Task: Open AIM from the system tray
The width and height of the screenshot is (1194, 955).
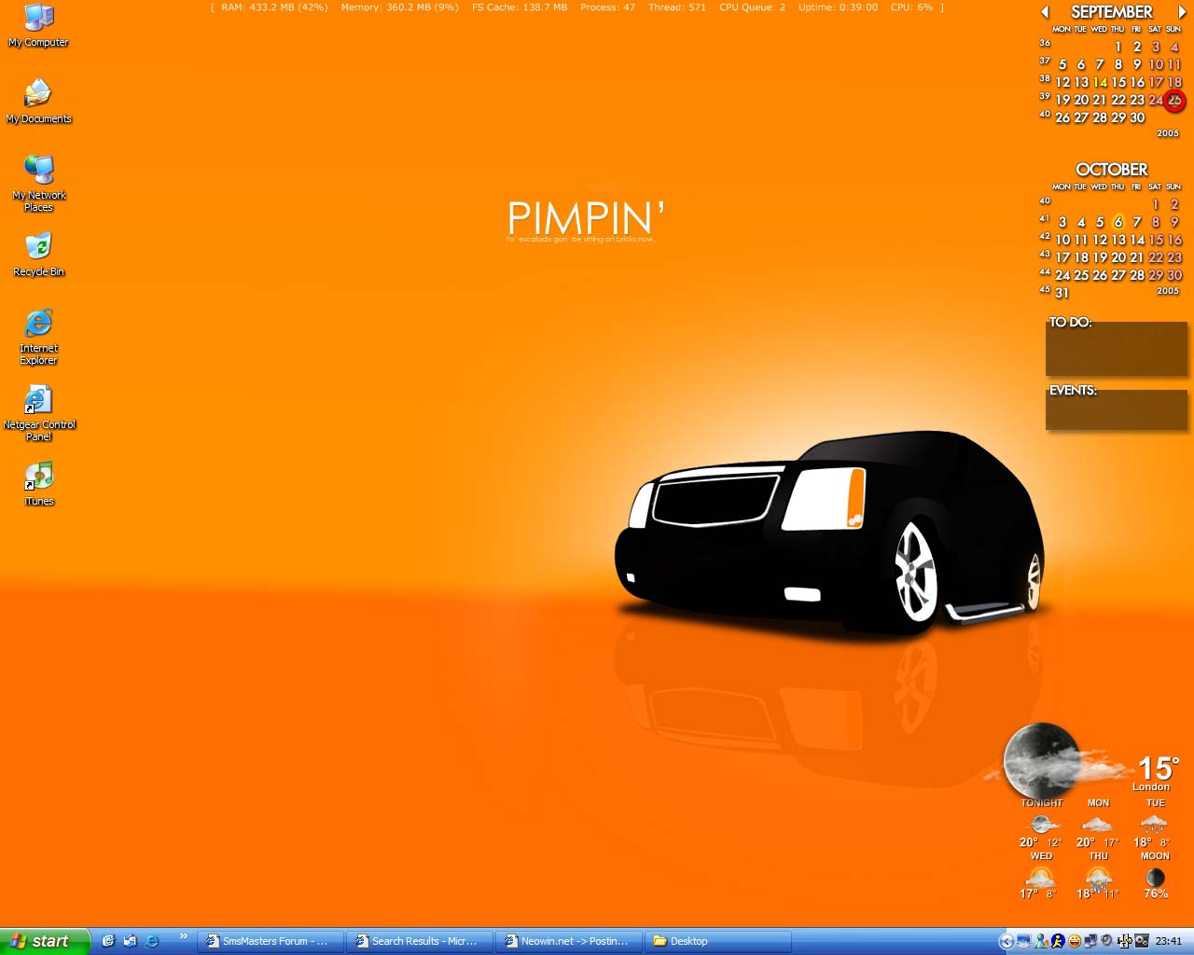Action: (1058, 940)
